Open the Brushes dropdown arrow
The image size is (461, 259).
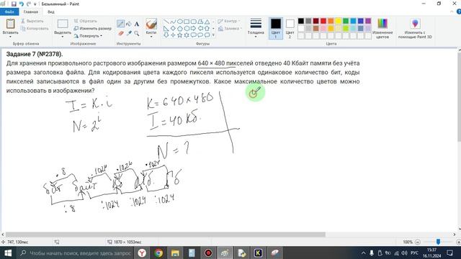[x=151, y=37]
